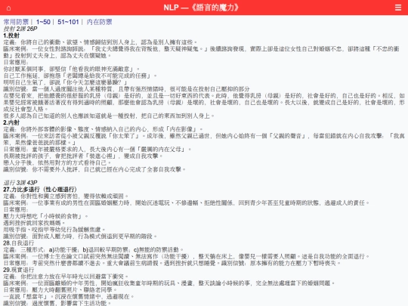This screenshot has height=306, width=408.
Task: Select the heading 27.力比多退行（性心理退行）
Action: pos(40,190)
